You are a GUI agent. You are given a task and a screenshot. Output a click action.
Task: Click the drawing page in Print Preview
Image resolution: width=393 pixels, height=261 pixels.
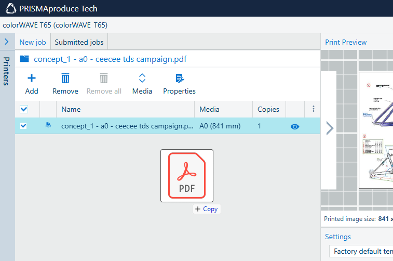pyautogui.click(x=376, y=130)
